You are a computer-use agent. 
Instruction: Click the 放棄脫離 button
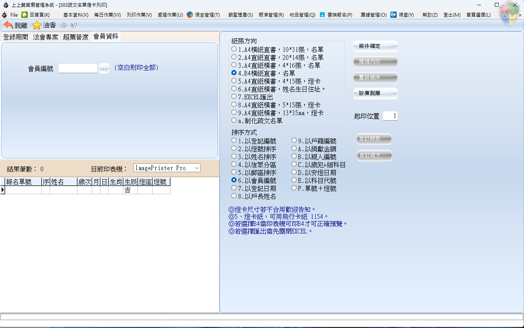(x=375, y=94)
